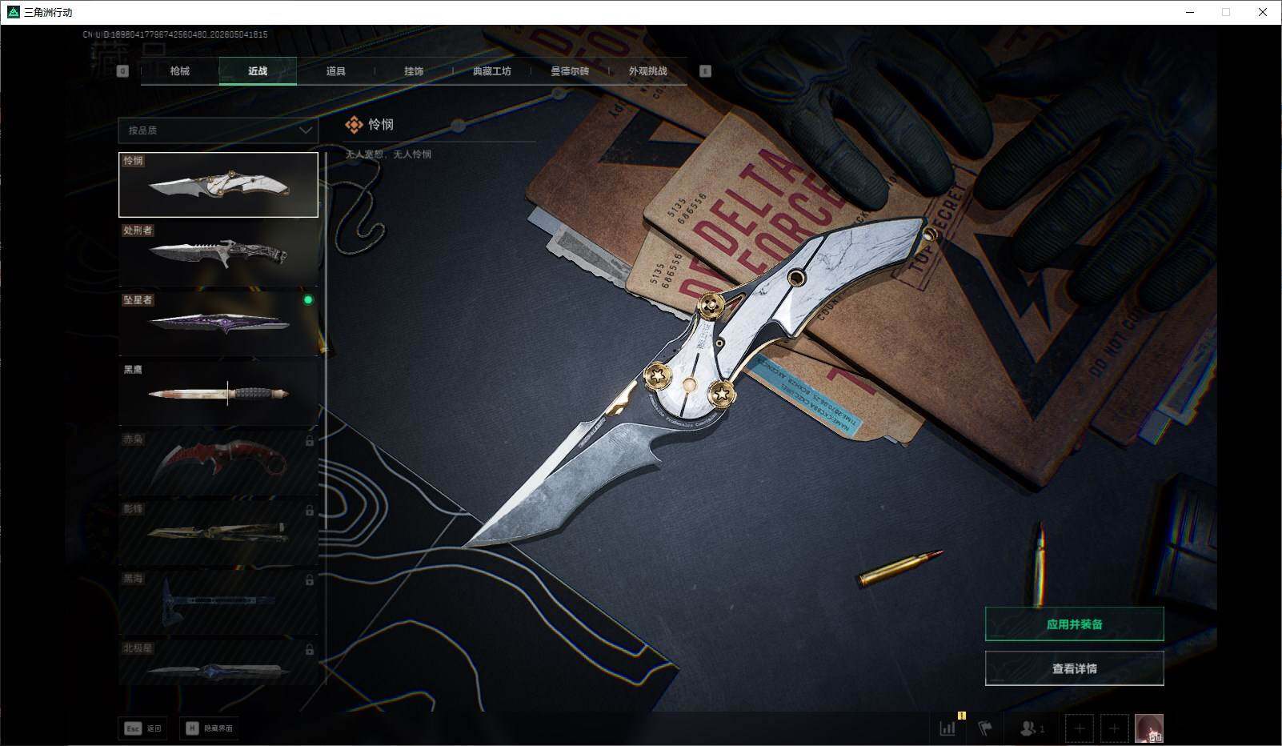The image size is (1282, 746).
Task: Go to the 挂饰 tab
Action: pos(414,71)
